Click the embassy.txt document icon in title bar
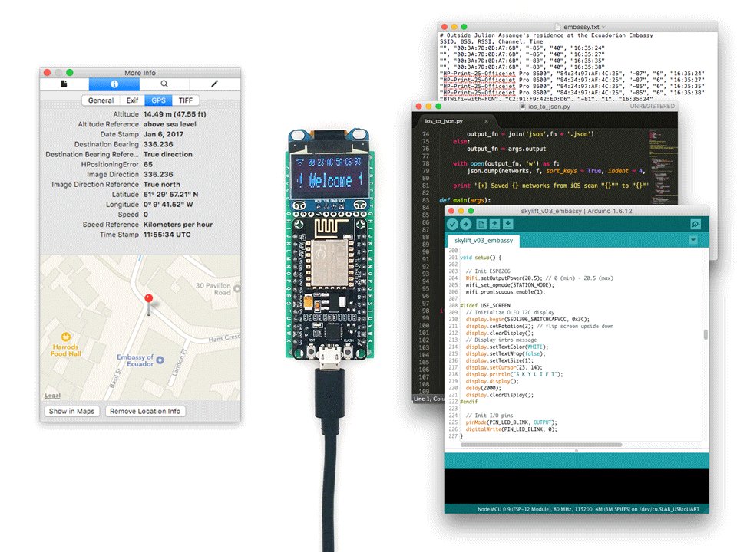The image size is (737, 552). (558, 27)
